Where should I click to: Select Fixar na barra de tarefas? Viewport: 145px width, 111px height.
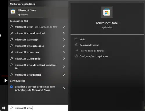[92, 51]
